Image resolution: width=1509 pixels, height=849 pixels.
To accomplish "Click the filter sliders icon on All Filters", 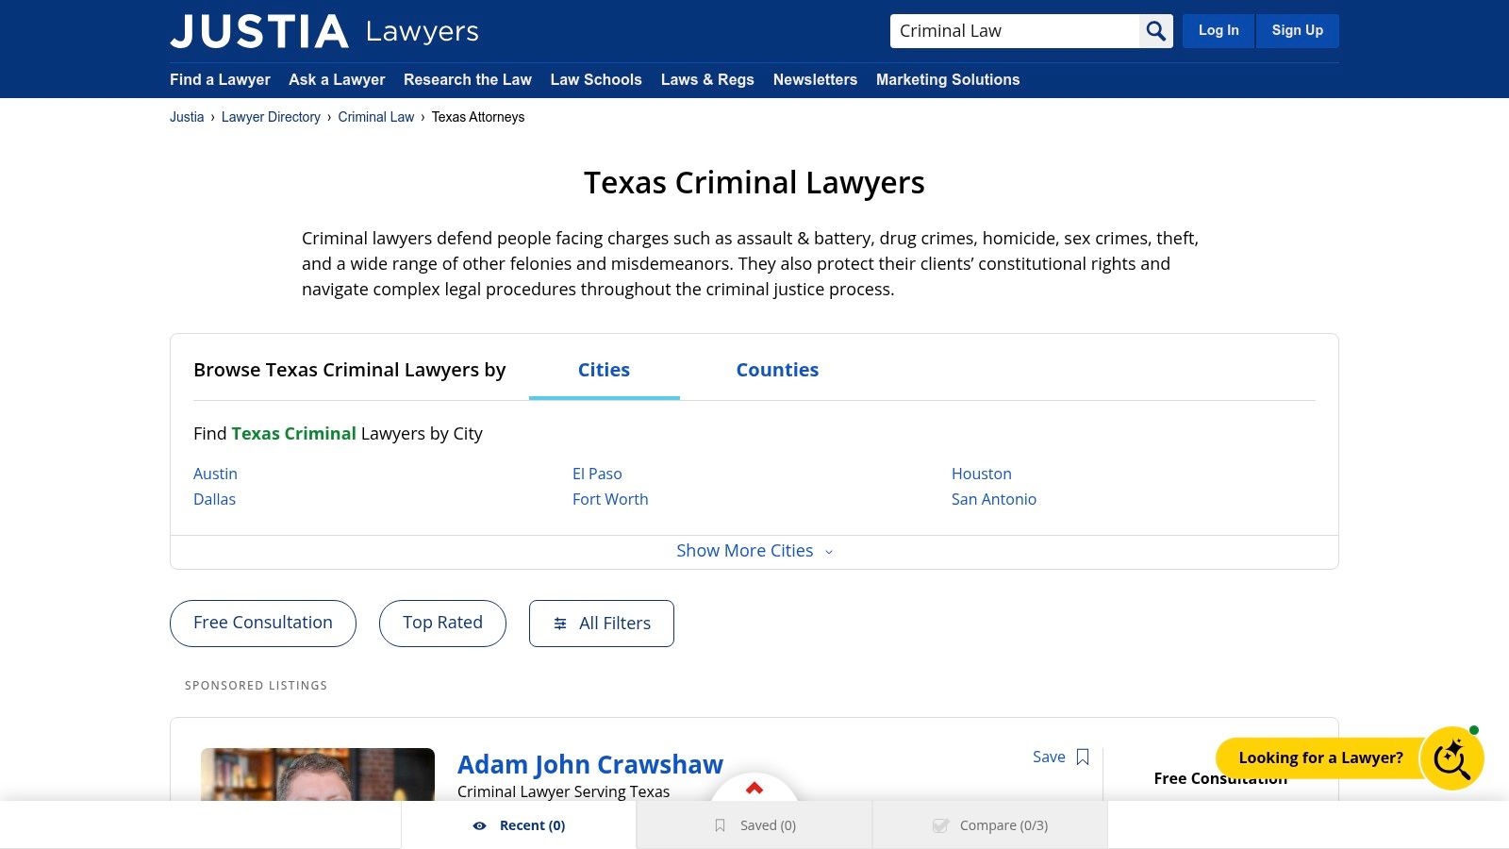I will click(561, 624).
